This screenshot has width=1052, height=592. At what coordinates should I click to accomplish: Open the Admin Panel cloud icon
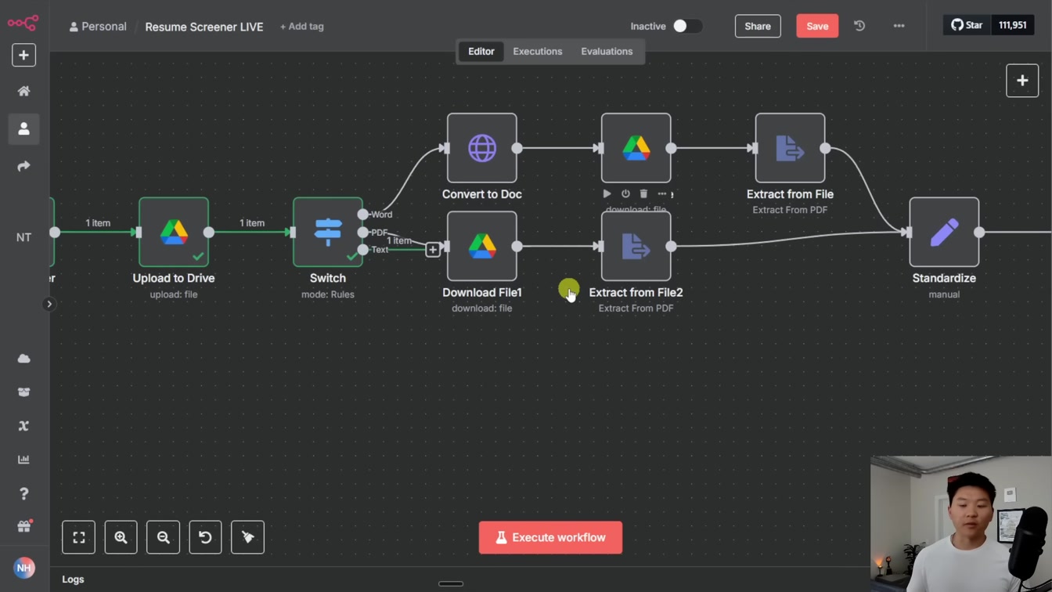click(23, 359)
